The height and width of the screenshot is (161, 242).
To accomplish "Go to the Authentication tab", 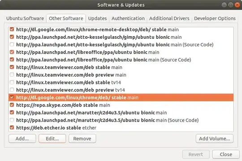I will pos(128,18).
